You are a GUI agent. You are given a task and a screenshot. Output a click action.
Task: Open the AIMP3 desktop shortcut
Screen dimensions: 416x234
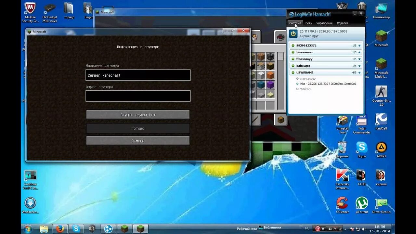[381, 149]
